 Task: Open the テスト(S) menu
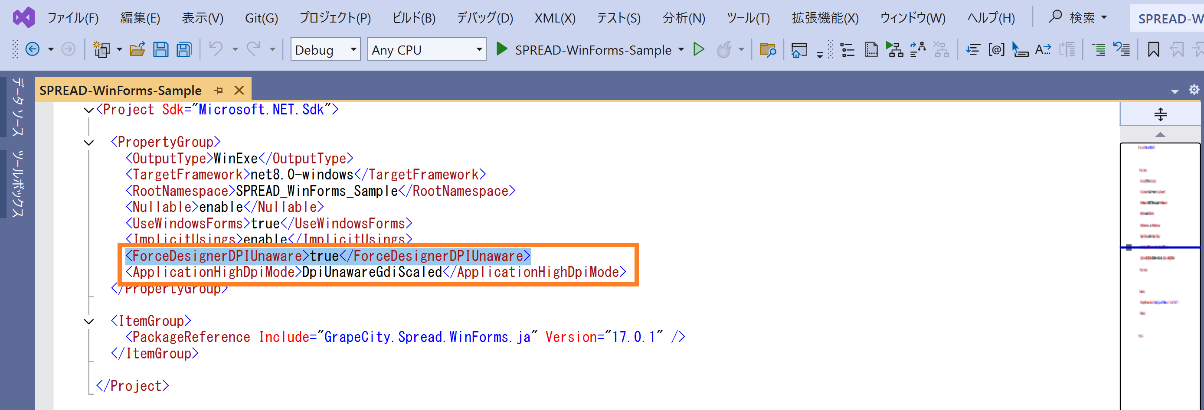619,18
